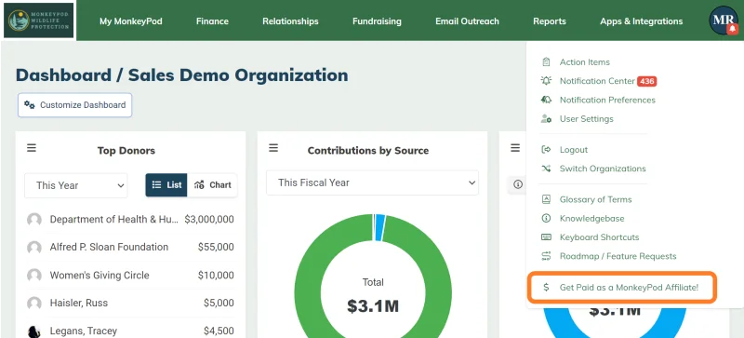Image resolution: width=744 pixels, height=338 pixels.
Task: Click the info icon on third widget
Action: 518,184
